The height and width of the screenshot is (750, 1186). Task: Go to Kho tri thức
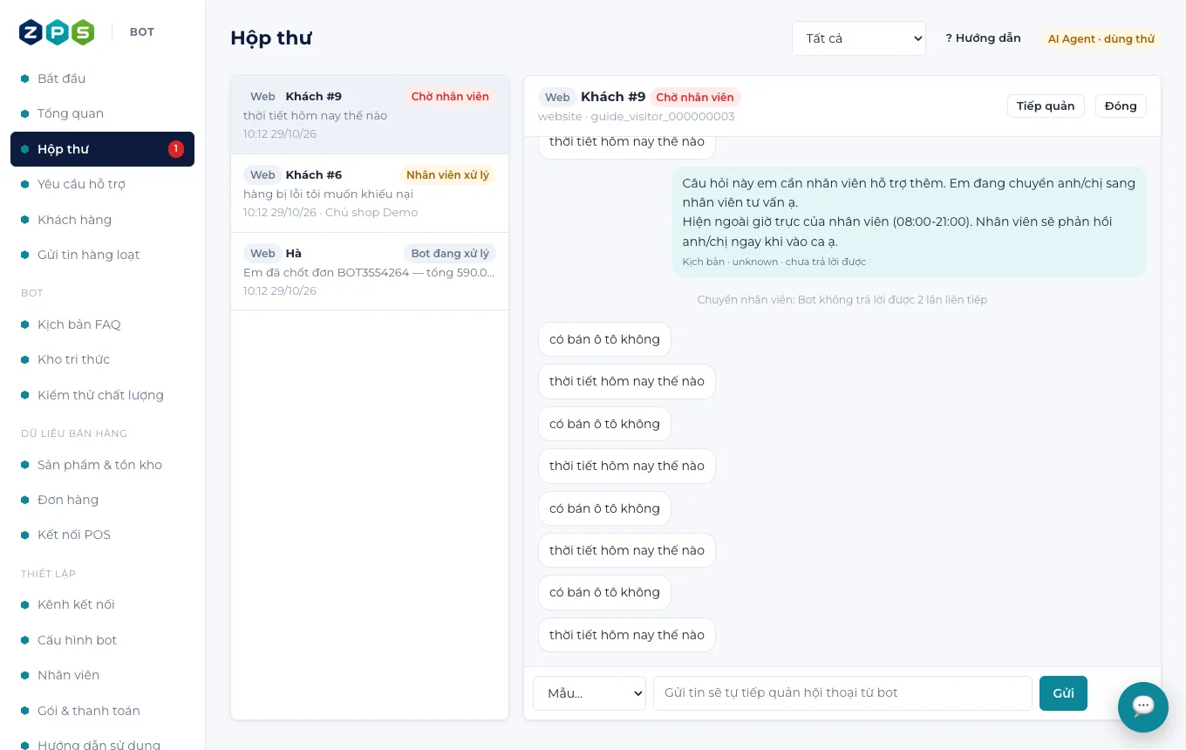[x=102, y=359]
